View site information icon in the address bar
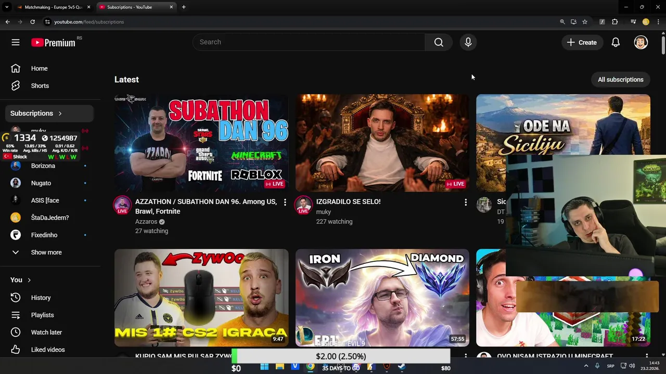The image size is (666, 374). (x=47, y=22)
